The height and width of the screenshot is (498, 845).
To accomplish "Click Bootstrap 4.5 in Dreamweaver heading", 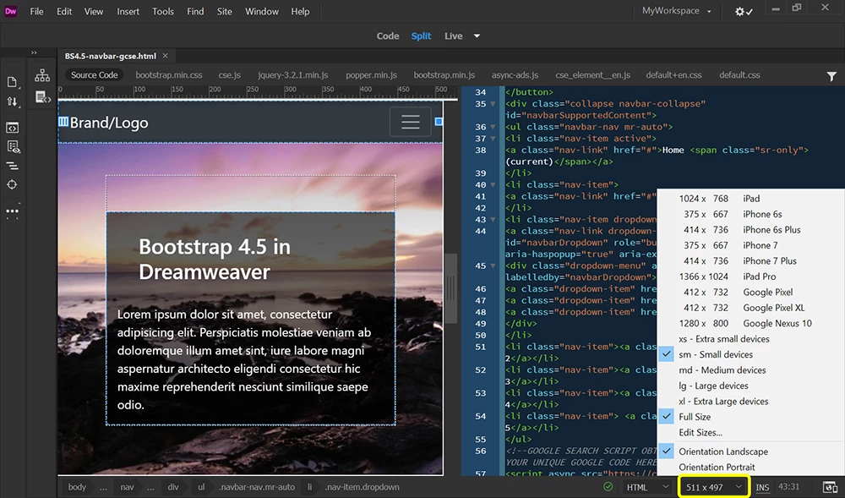I will 215,260.
